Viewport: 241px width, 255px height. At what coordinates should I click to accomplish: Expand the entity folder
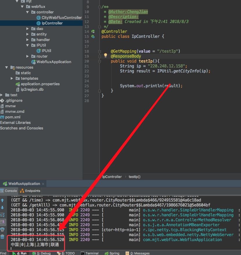[28, 34]
